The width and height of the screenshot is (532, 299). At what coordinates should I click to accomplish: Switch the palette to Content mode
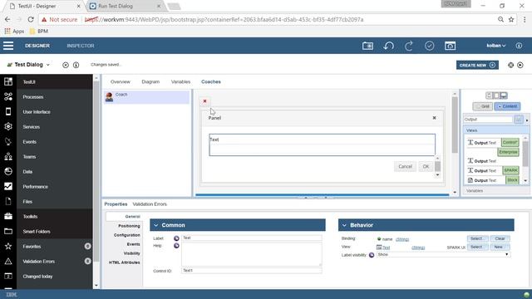tap(507, 106)
